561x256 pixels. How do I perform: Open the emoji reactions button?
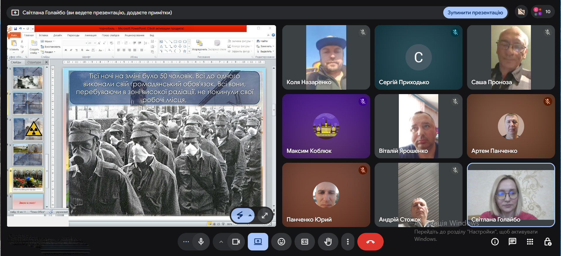[281, 242]
